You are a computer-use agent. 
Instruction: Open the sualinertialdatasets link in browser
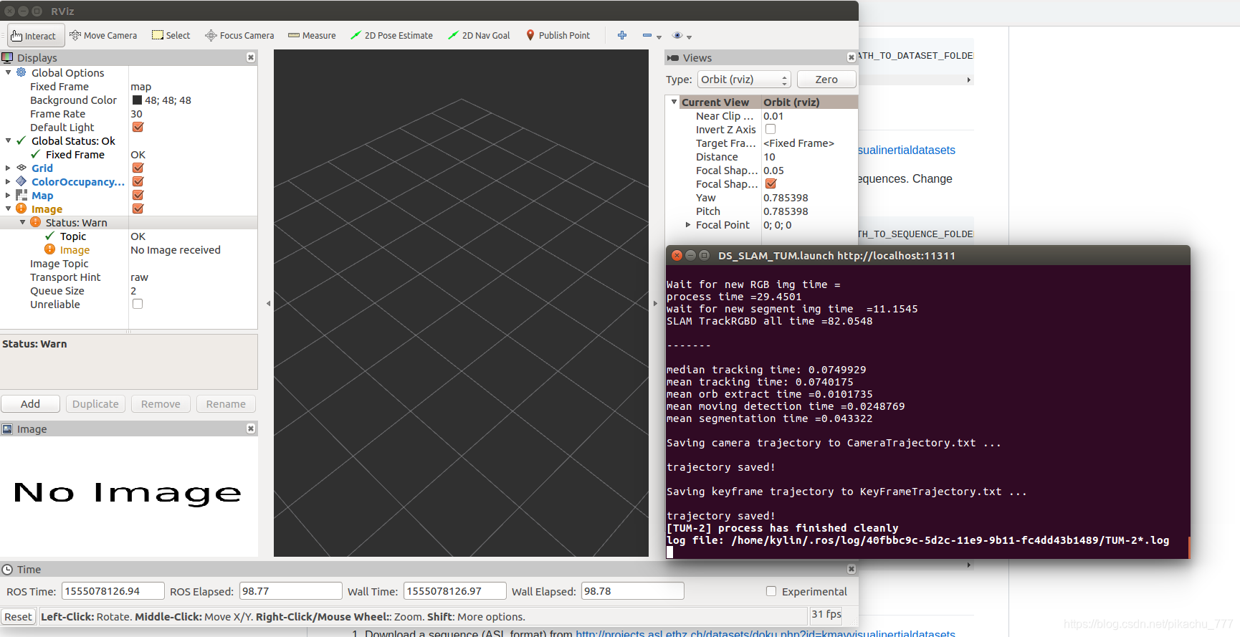click(907, 150)
